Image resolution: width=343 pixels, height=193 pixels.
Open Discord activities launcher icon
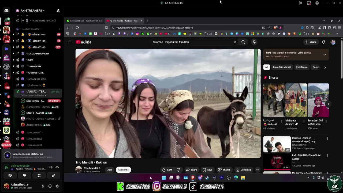39,175
